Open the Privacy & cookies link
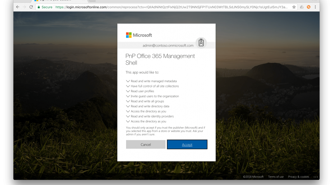 (x=299, y=177)
